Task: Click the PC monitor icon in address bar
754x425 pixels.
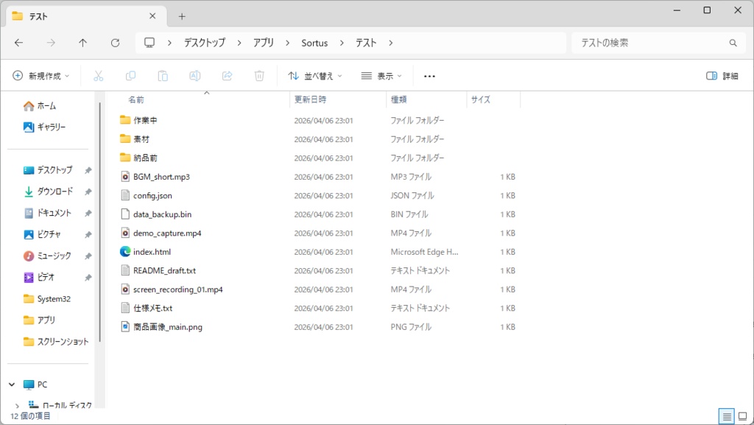Action: pyautogui.click(x=149, y=43)
